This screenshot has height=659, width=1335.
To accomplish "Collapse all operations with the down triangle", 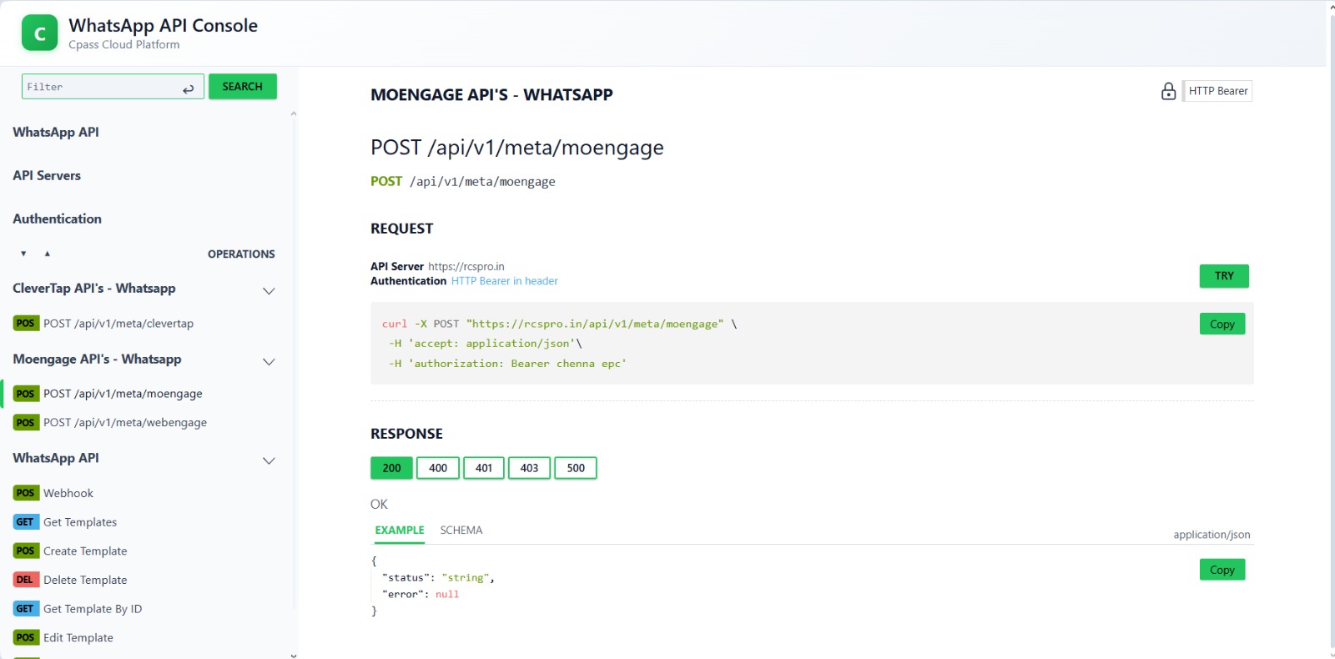I will pyautogui.click(x=23, y=254).
